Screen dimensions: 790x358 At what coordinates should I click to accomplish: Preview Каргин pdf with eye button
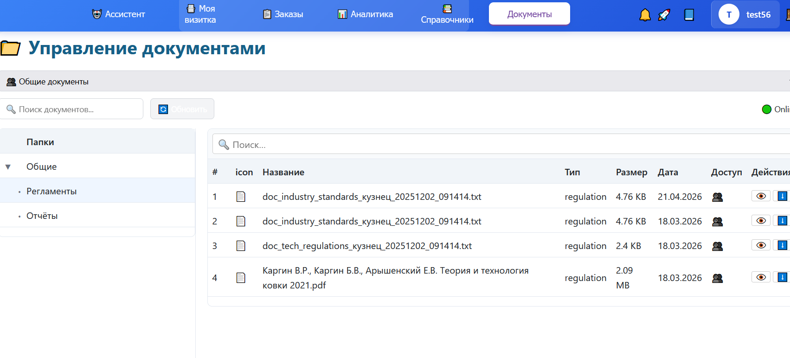point(761,277)
